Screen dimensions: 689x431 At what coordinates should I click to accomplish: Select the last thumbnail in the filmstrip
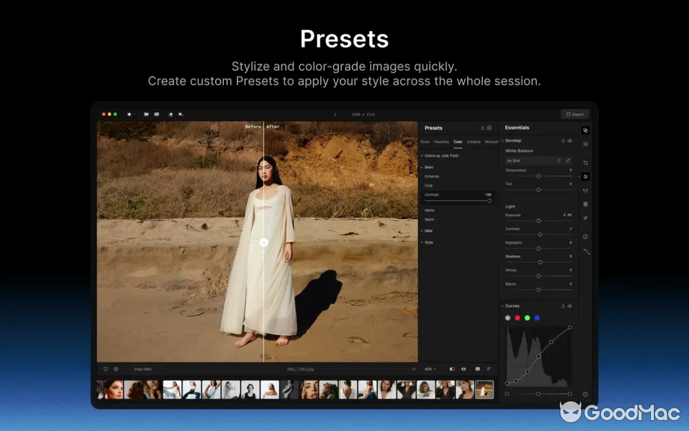(x=486, y=389)
